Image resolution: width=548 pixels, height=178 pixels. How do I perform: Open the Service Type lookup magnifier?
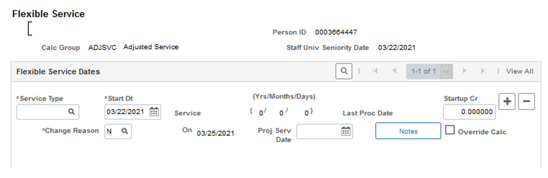[x=72, y=112]
